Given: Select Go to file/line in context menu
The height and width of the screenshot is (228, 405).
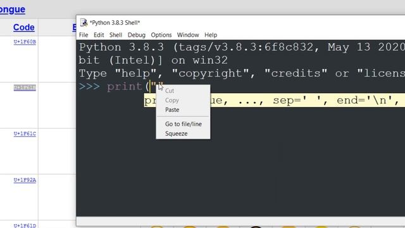Looking at the screenshot, I should tap(183, 124).
